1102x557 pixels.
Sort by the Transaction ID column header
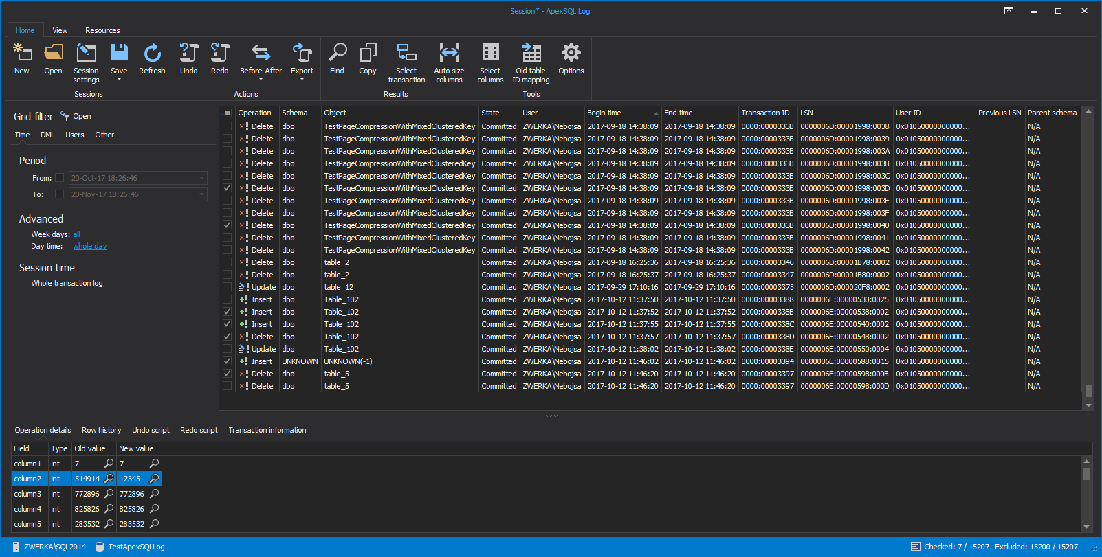click(x=768, y=113)
